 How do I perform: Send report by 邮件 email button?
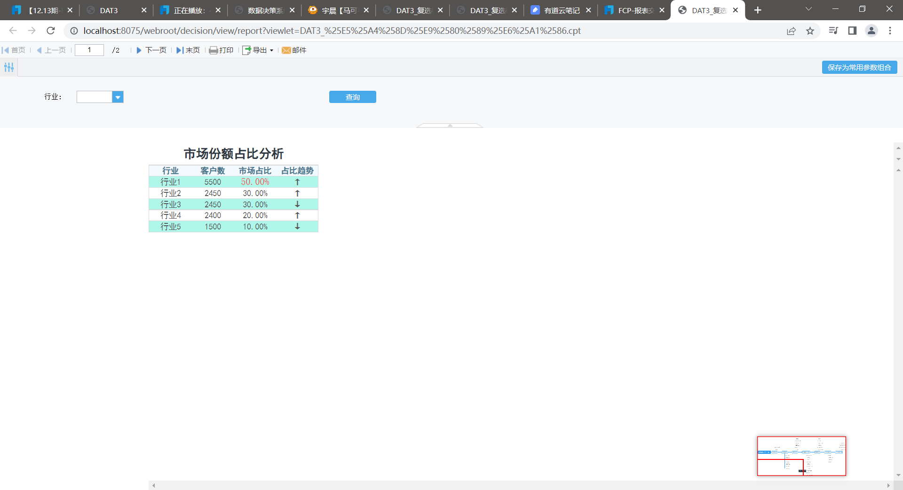point(294,50)
